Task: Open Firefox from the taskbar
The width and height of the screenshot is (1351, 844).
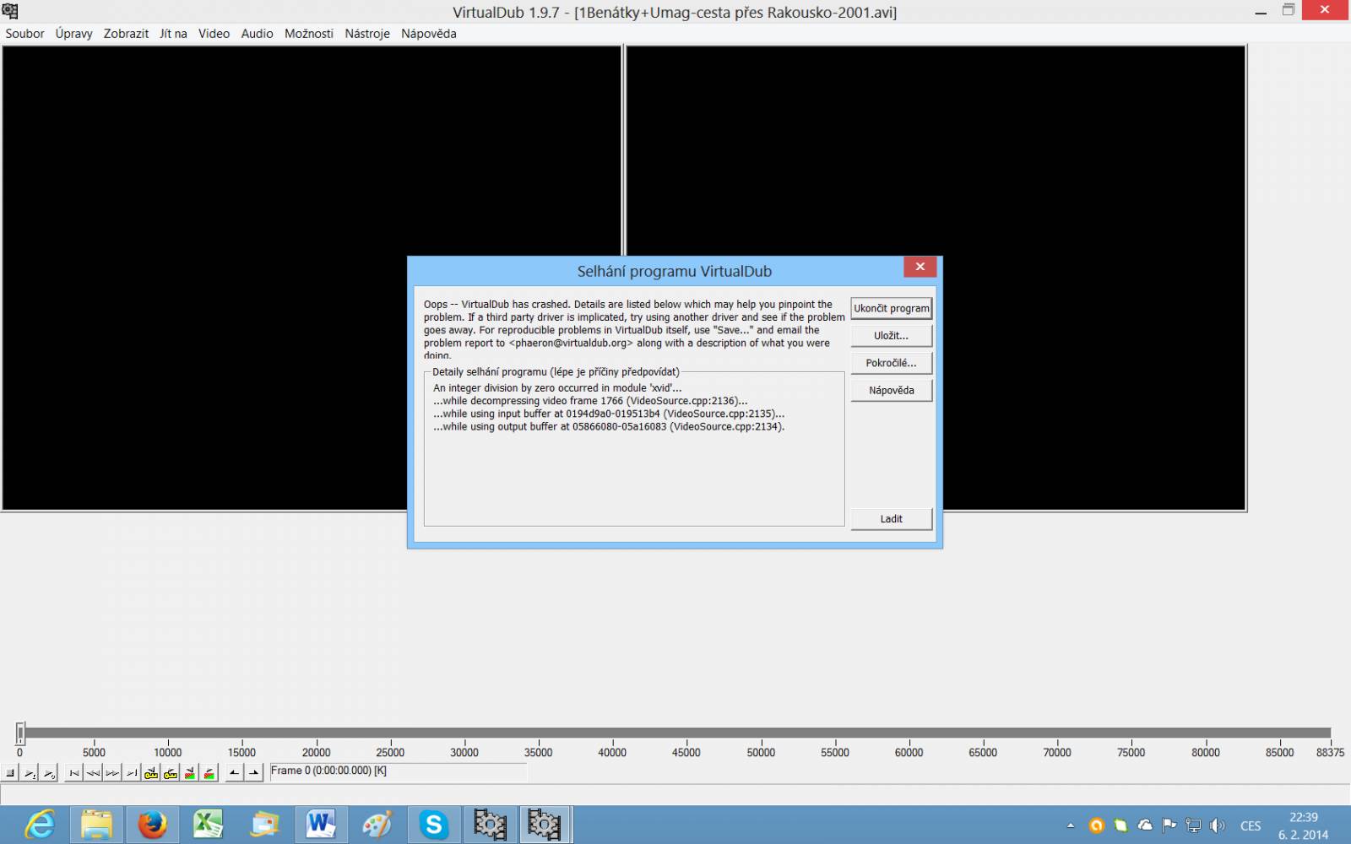Action: (x=152, y=825)
